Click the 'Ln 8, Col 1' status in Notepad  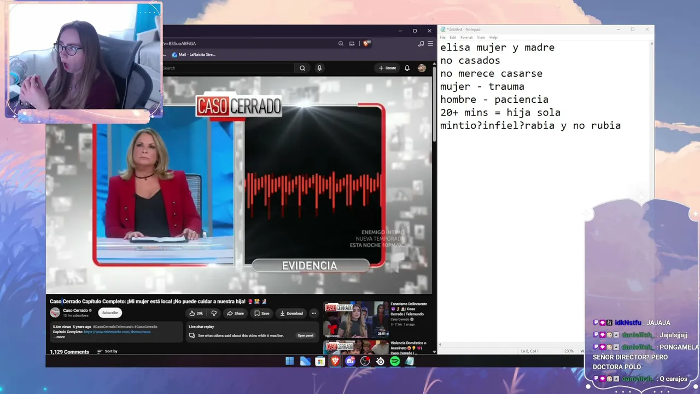529,351
